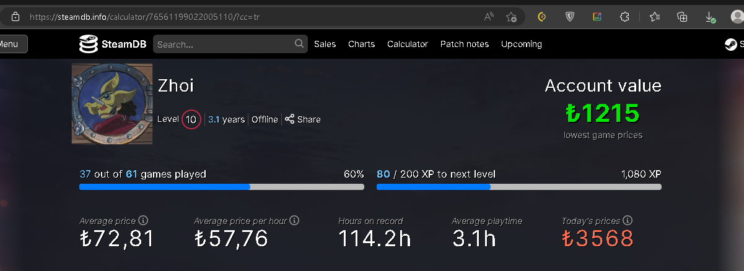Click the info icon beside Average price
The image size is (744, 271).
tap(143, 220)
